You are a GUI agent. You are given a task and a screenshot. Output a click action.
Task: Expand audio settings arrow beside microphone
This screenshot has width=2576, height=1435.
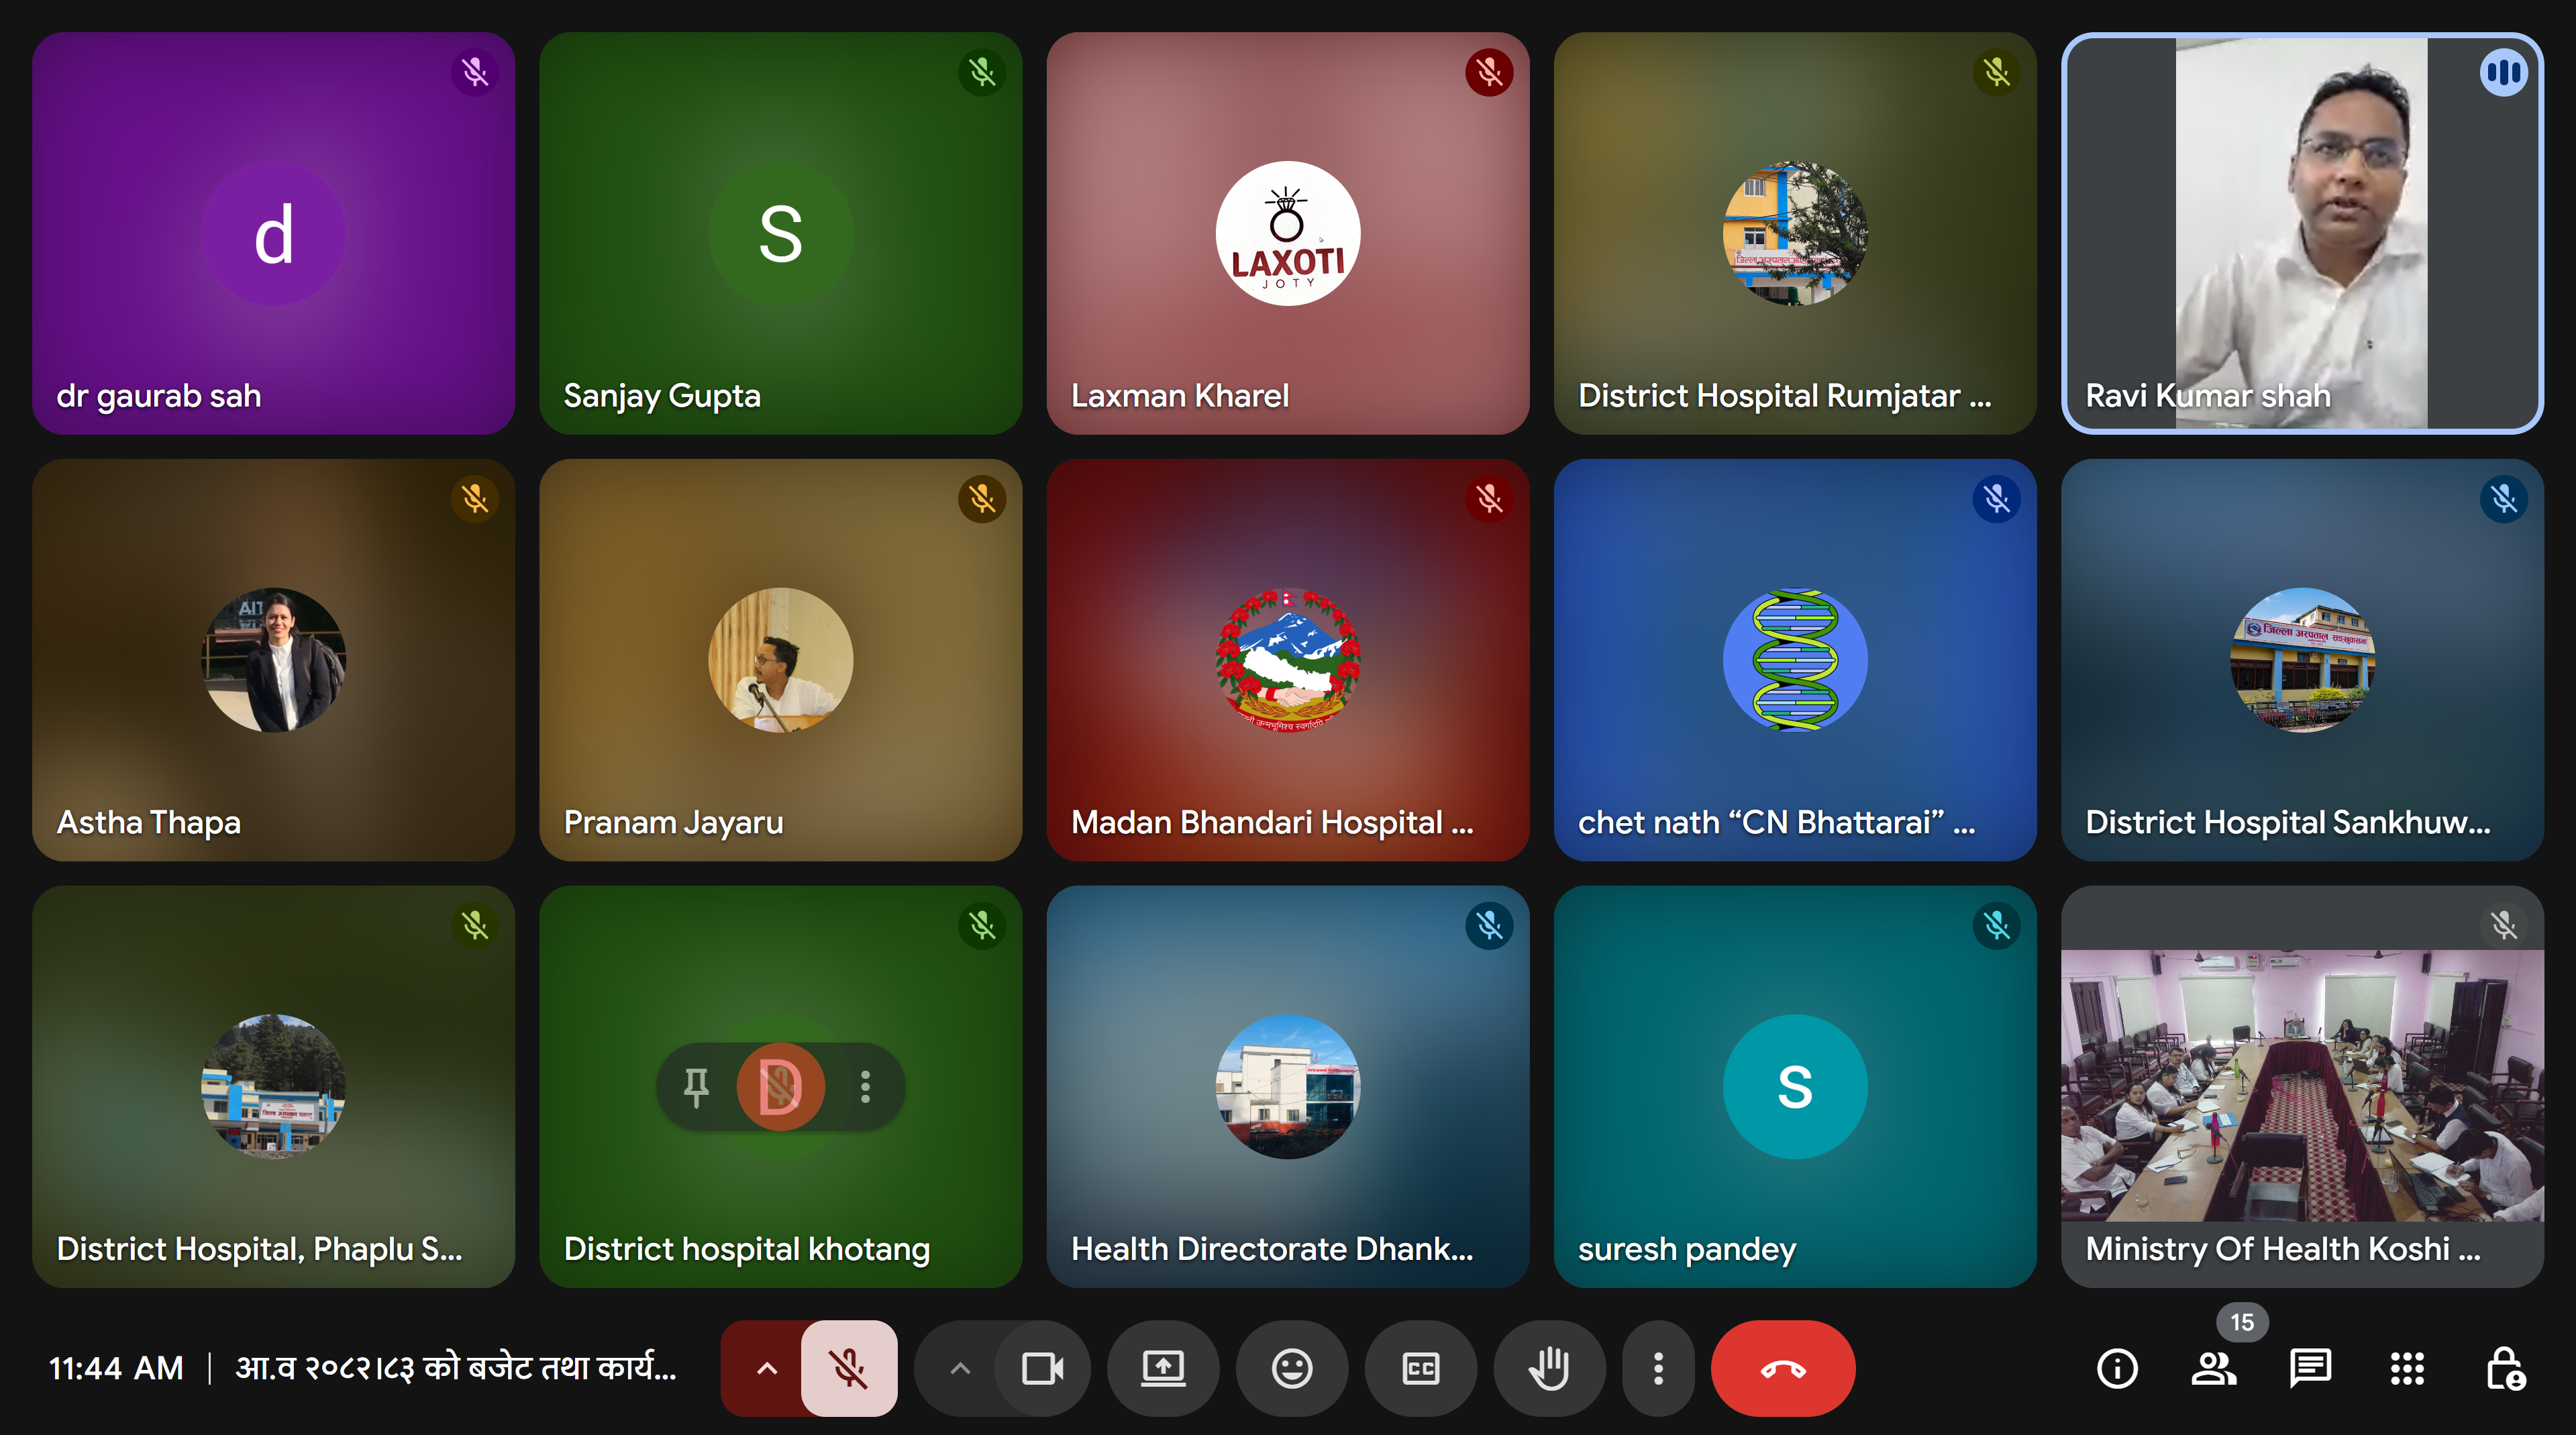point(766,1368)
